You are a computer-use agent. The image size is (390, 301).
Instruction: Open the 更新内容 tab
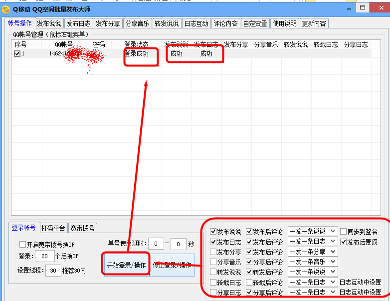coord(314,23)
